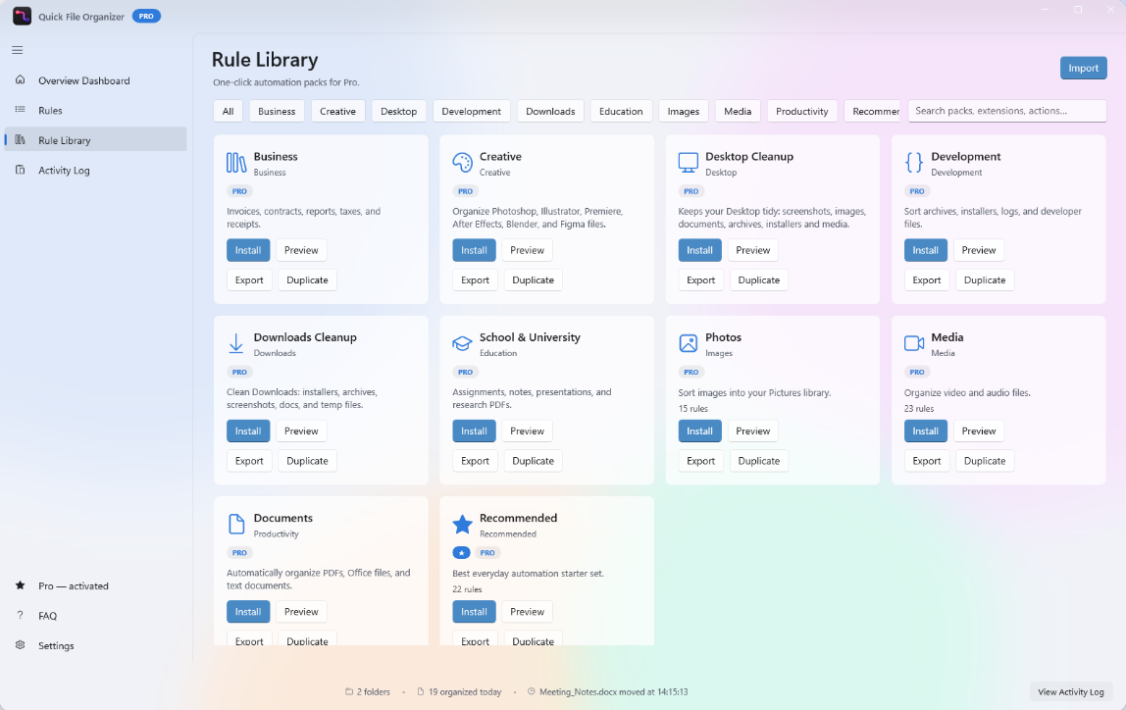1126x710 pixels.
Task: Click the Settings gear icon
Action: (20, 645)
